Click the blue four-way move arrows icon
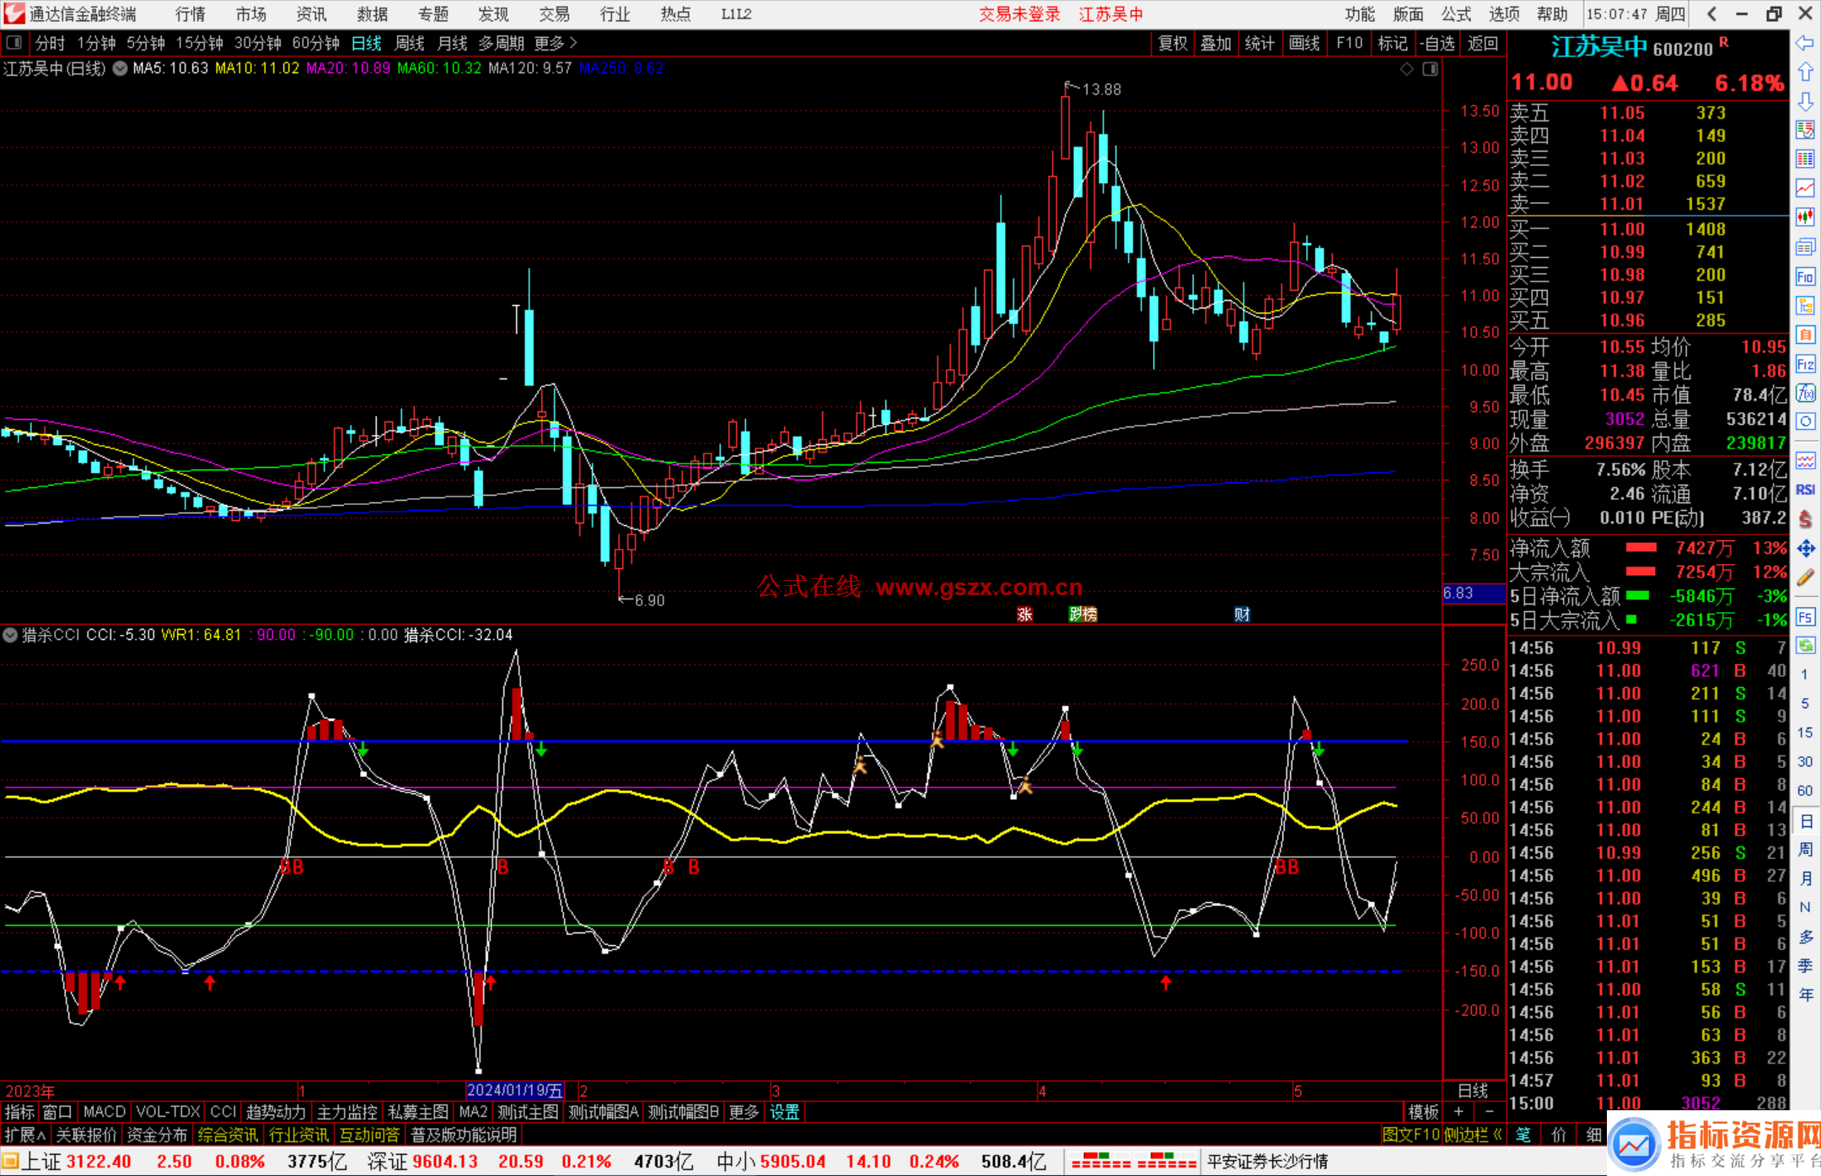This screenshot has height=1176, width=1821. (1805, 549)
